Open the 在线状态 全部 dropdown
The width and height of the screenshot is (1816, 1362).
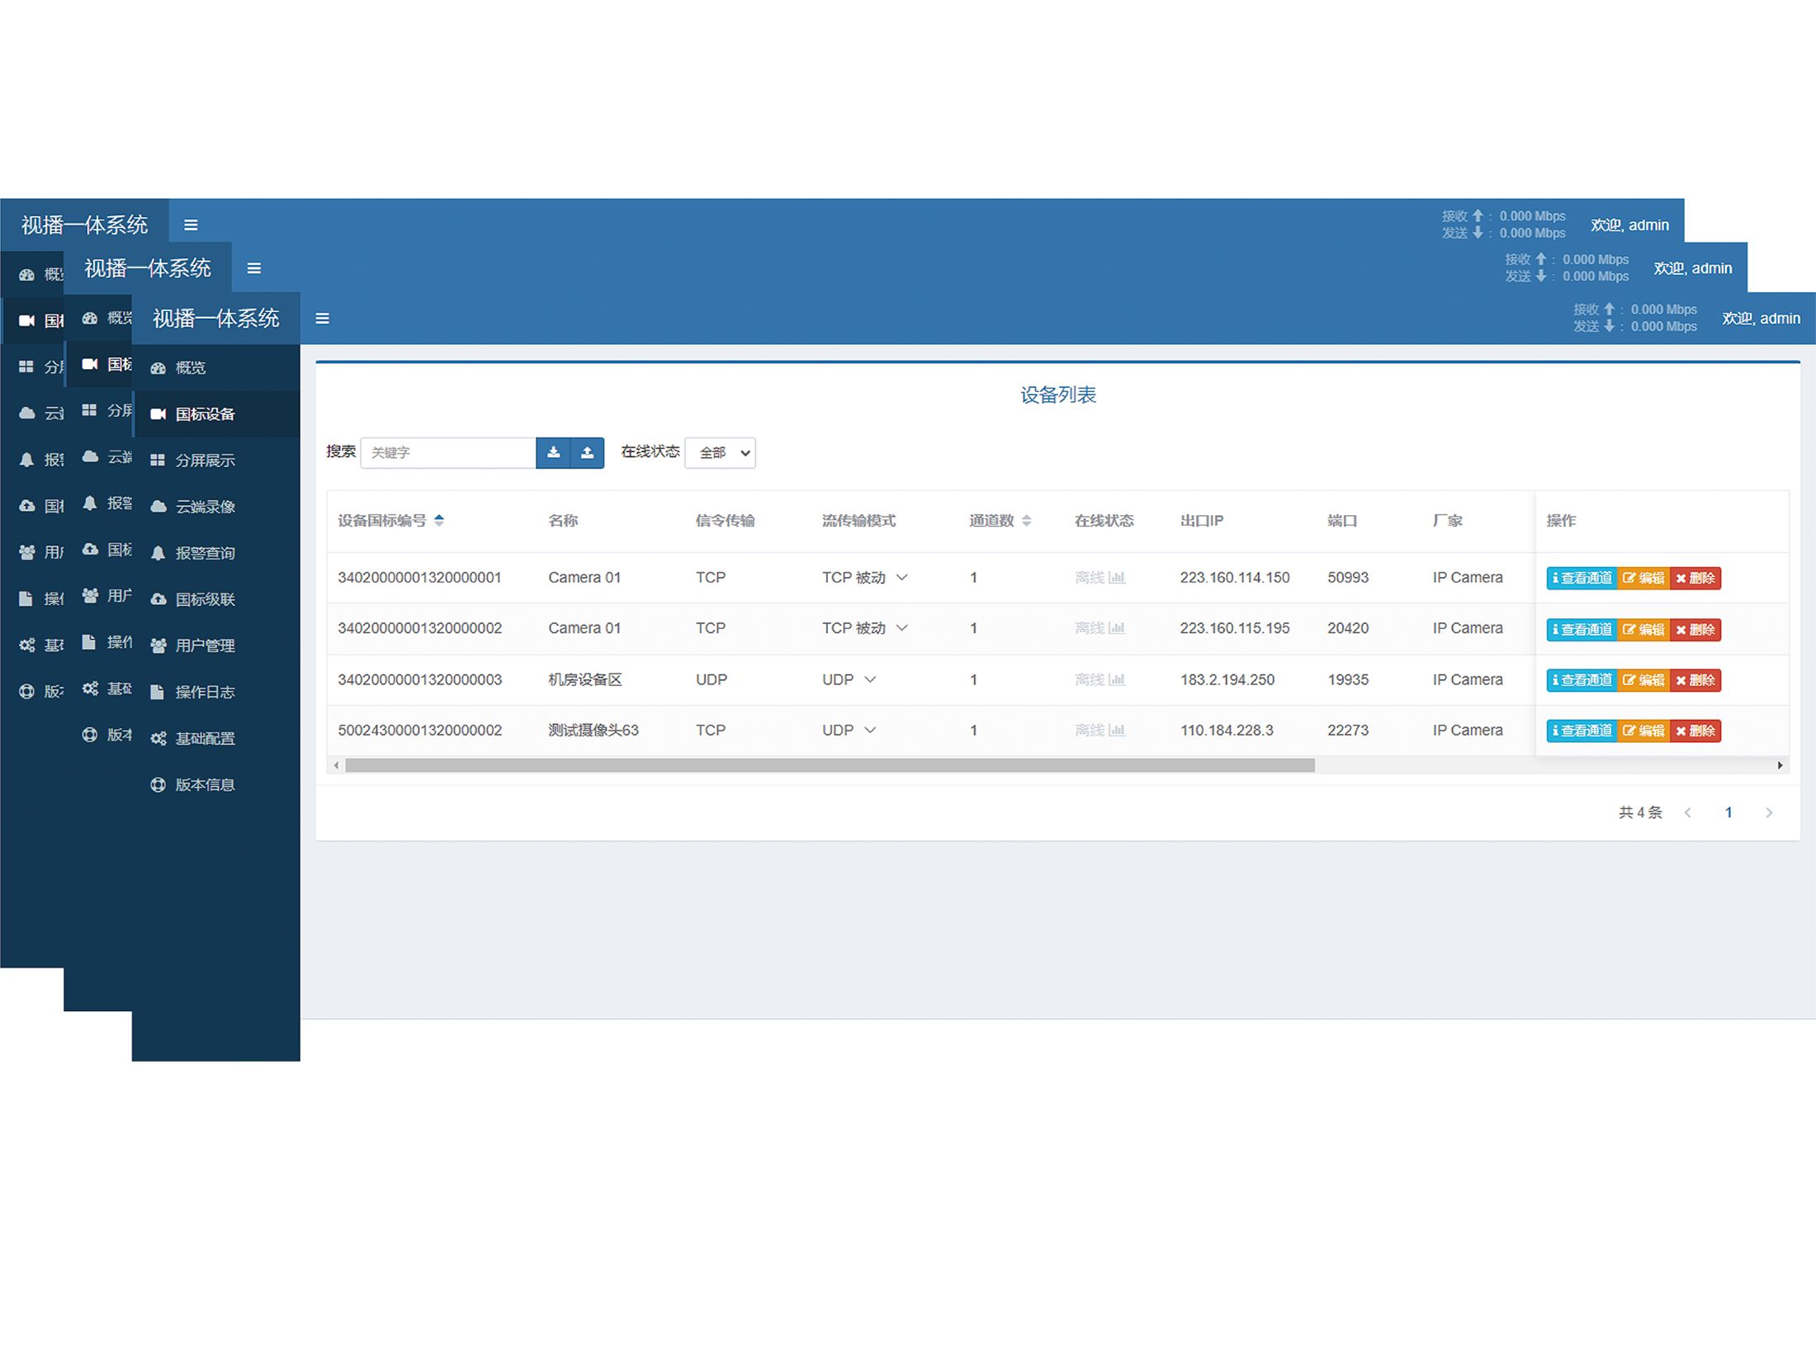[721, 452]
